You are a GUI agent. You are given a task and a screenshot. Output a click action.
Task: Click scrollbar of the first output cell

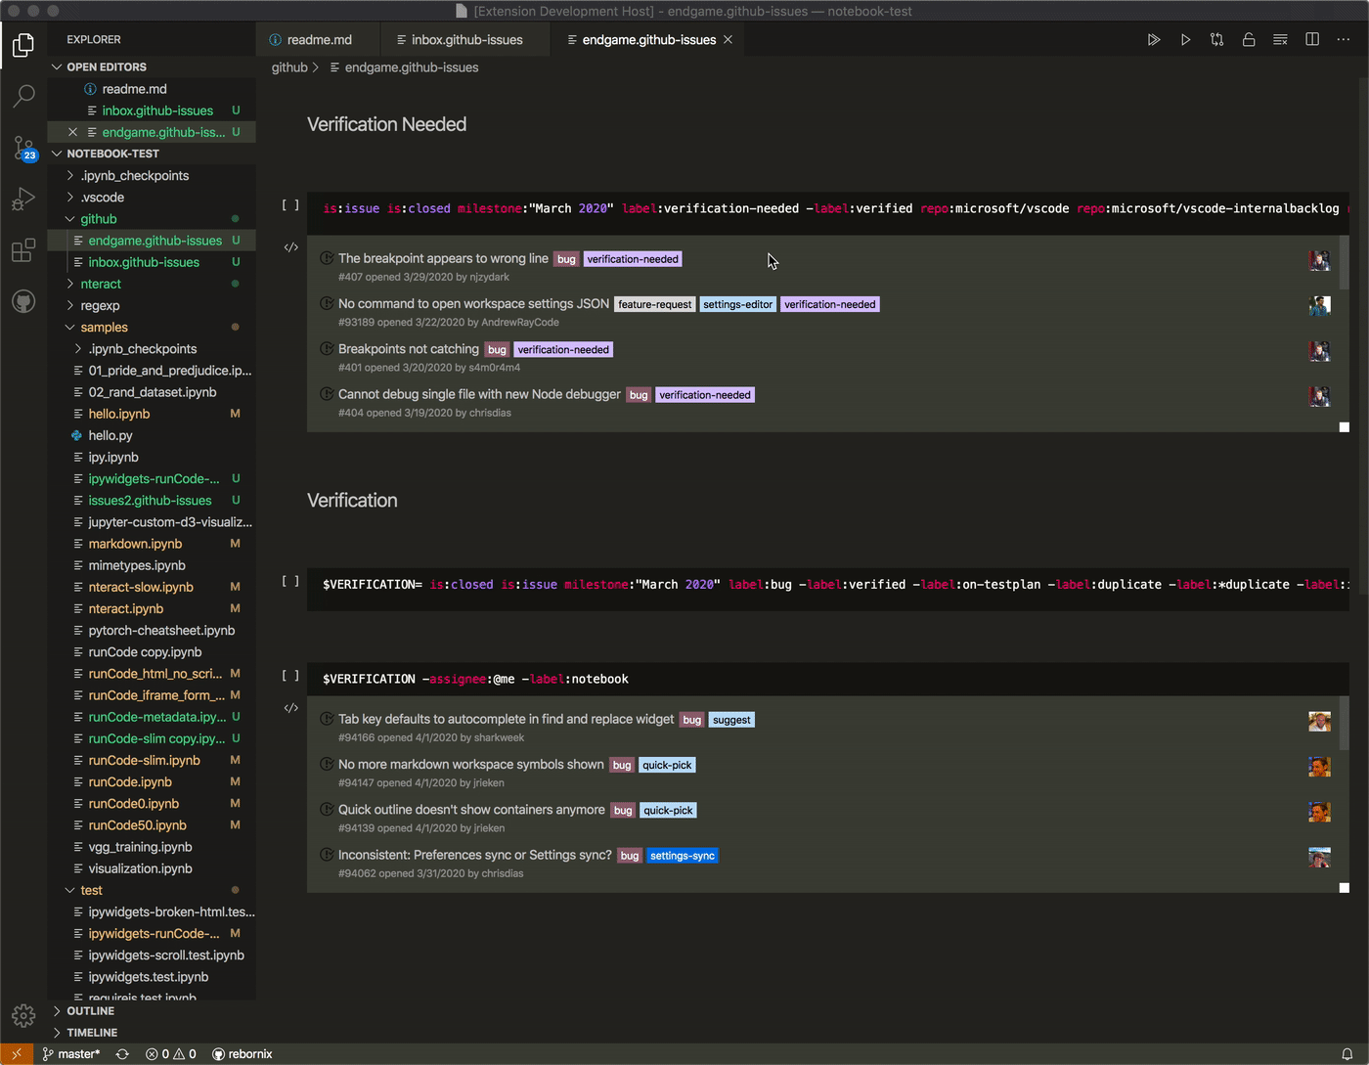tap(1345, 260)
